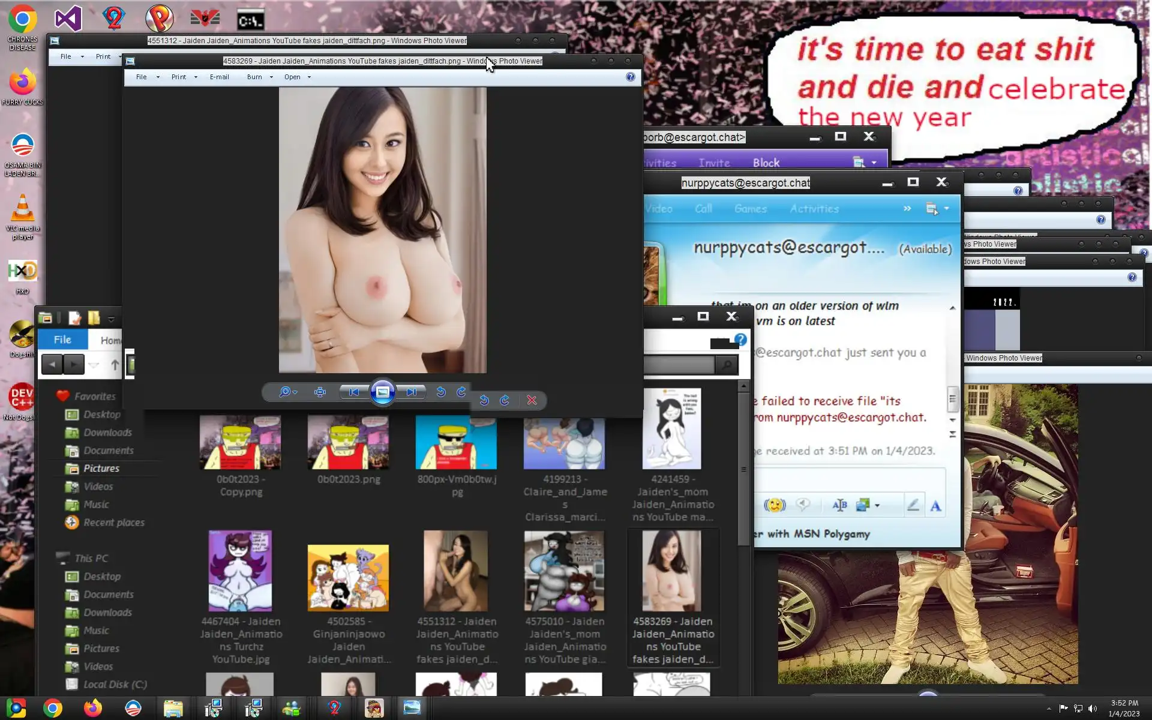Click the Firefox icon on the taskbar
1152x720 pixels.
pos(92,708)
